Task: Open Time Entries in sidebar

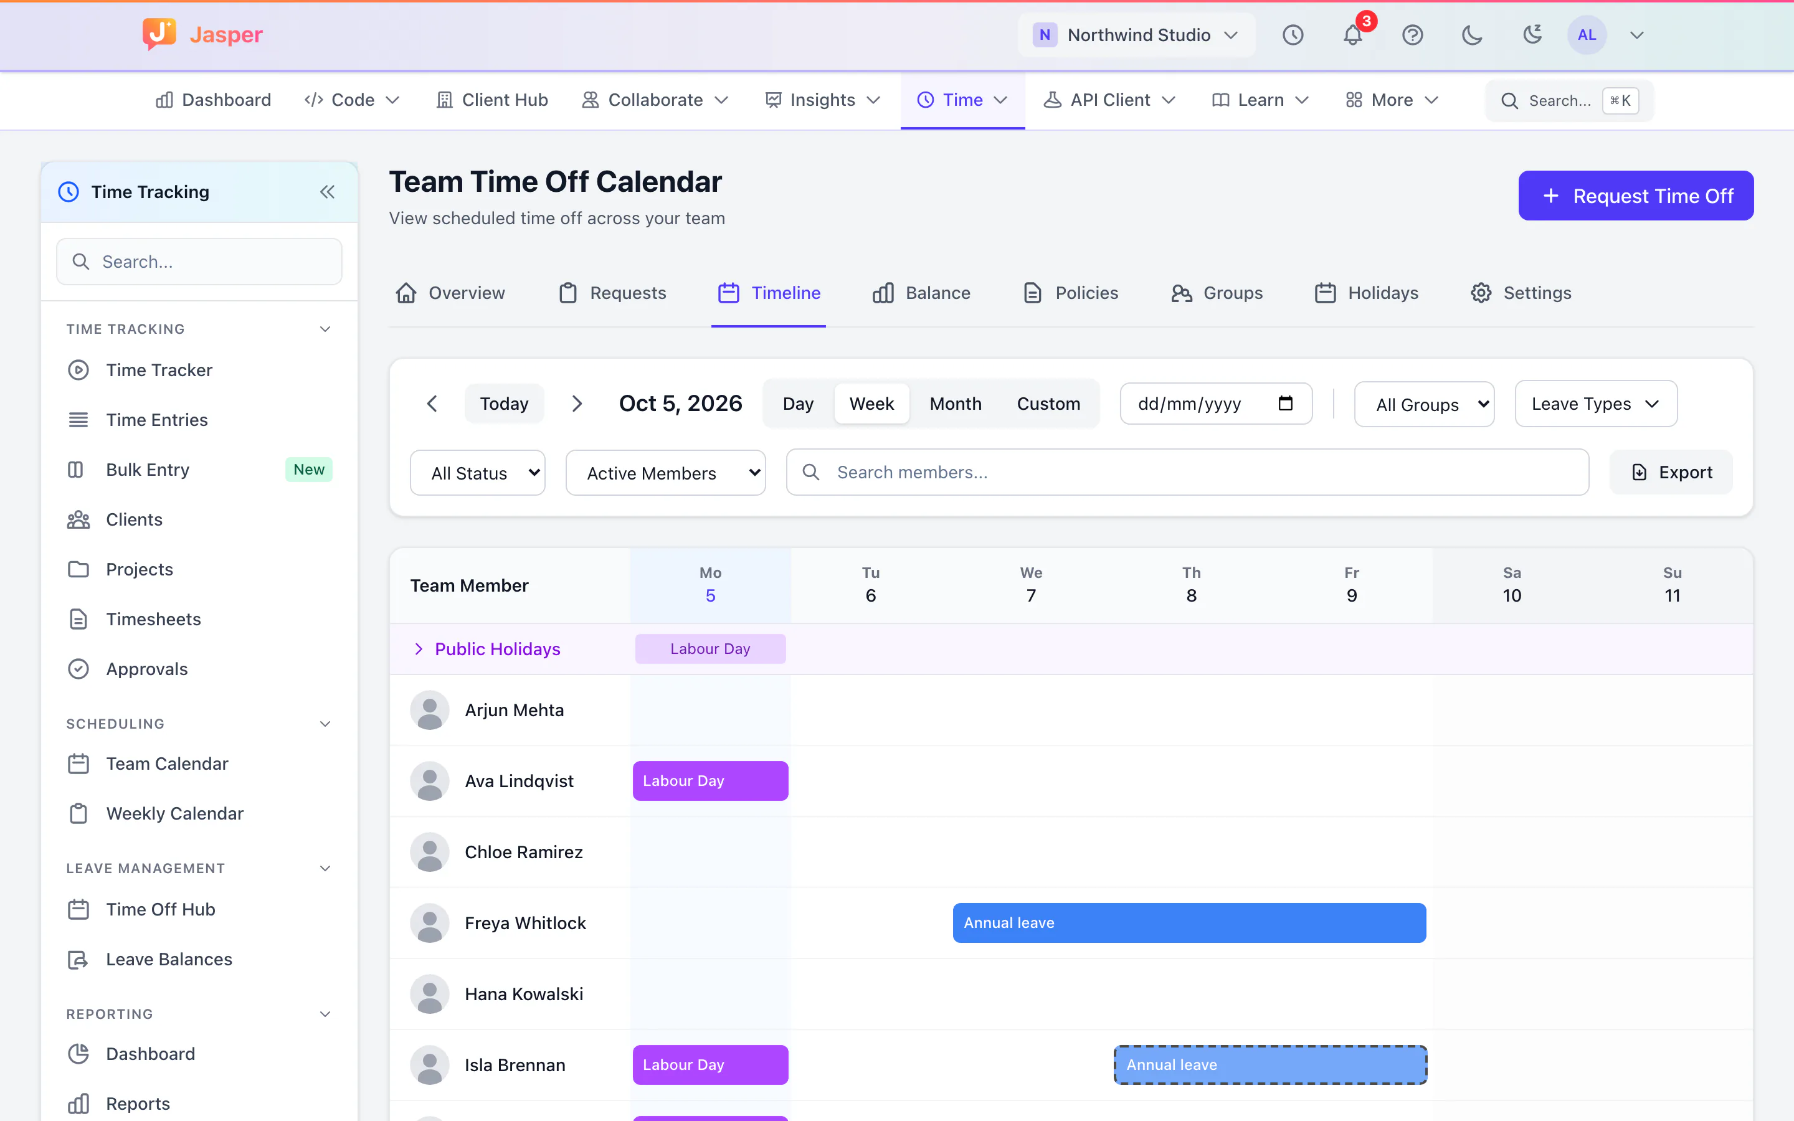Action: (199, 420)
